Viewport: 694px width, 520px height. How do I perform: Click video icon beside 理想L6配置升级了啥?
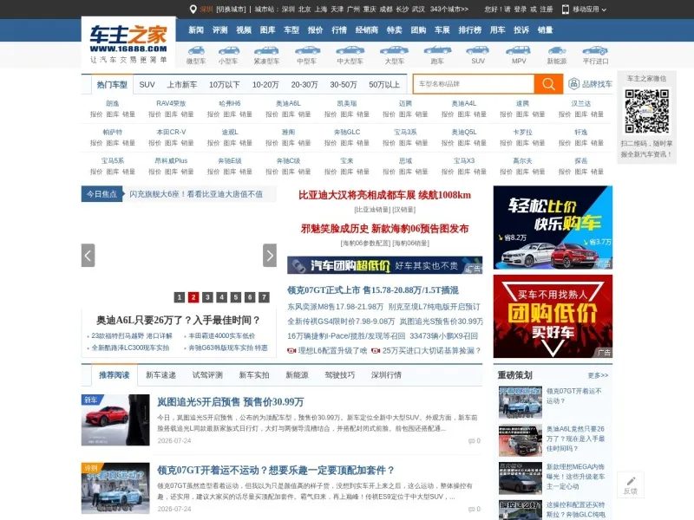pos(291,351)
